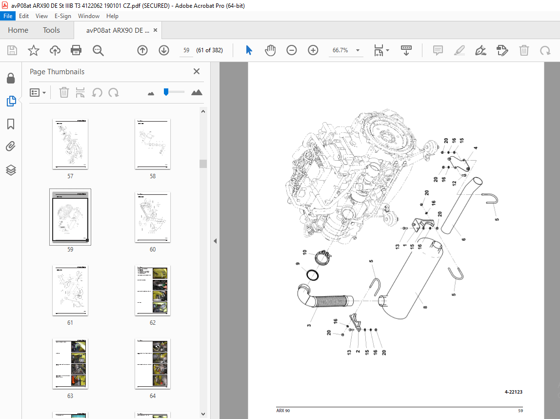Open the Bookmarks panel
Viewport: 560px width, 419px height.
pyautogui.click(x=11, y=124)
